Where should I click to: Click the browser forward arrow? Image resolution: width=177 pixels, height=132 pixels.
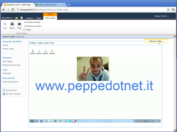click(x=8, y=10)
